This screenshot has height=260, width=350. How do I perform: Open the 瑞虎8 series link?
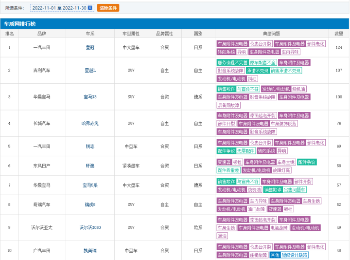tap(90, 205)
